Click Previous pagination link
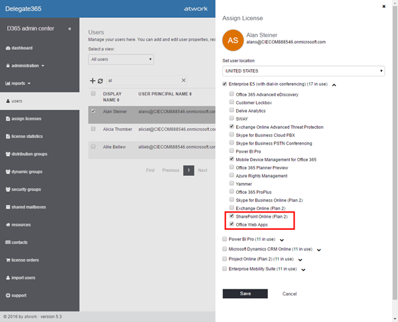Image resolution: width=398 pixels, height=322 pixels. (171, 170)
